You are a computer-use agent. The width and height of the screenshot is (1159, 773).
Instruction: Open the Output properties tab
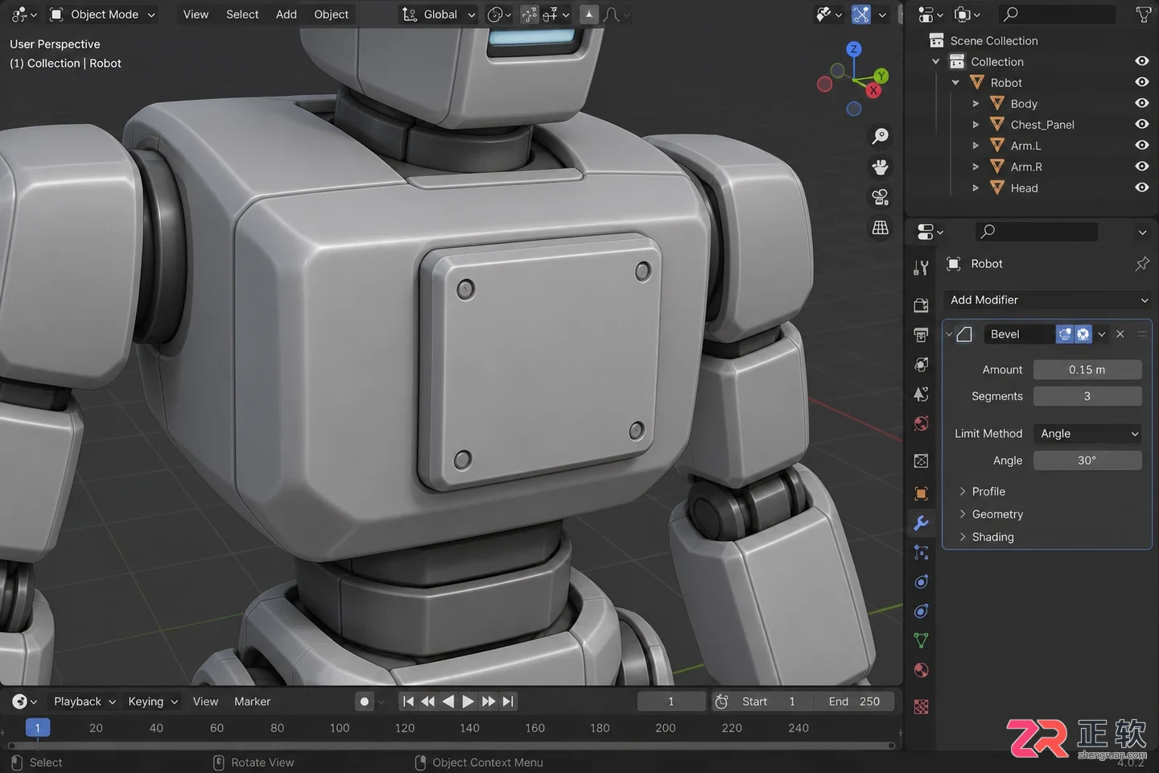click(x=922, y=335)
